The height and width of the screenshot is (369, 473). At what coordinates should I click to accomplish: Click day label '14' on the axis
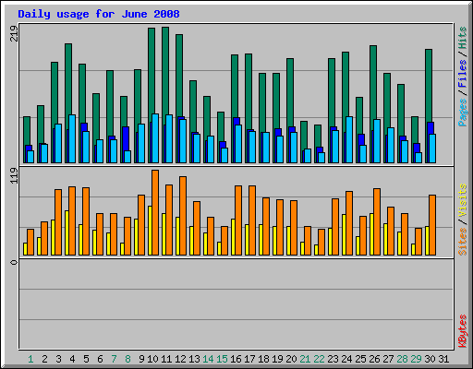click(208, 359)
